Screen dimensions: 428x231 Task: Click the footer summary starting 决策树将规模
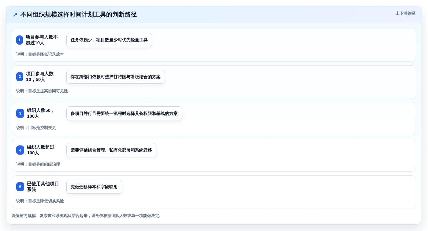tap(87, 216)
